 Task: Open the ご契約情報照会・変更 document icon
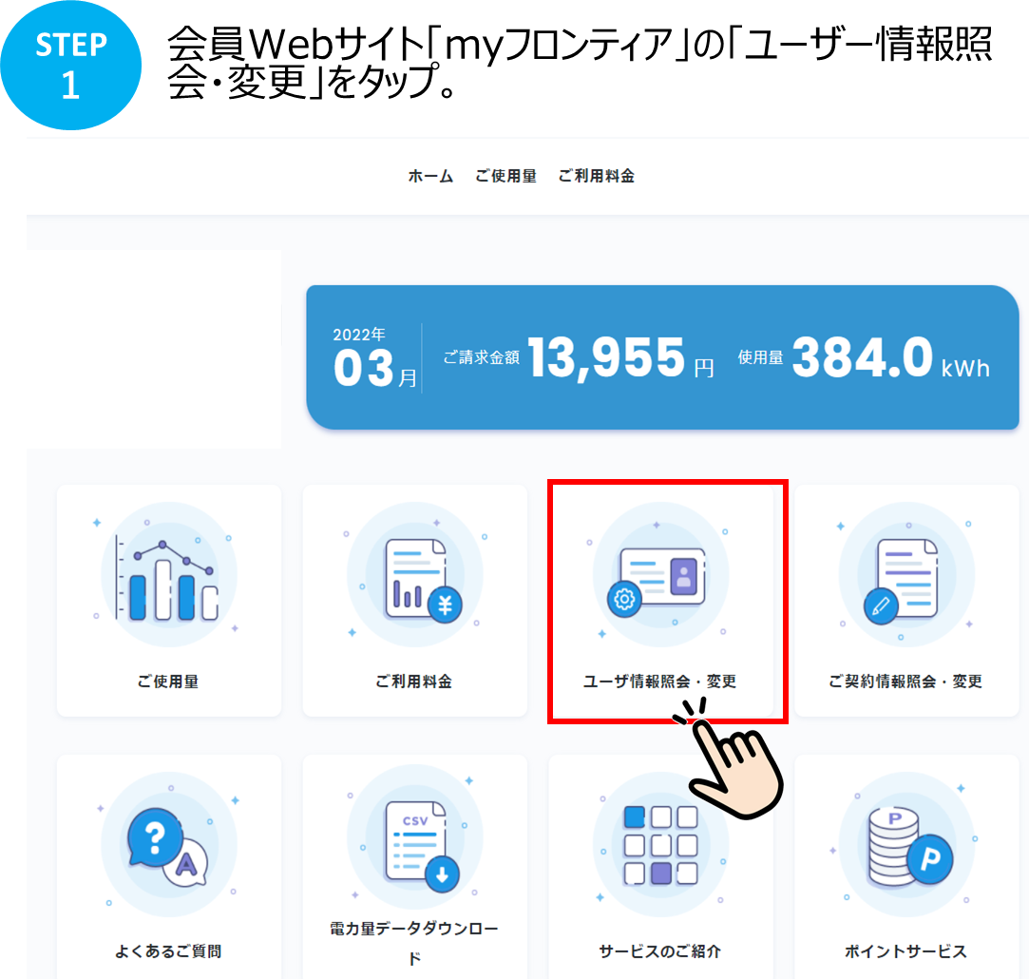906,574
